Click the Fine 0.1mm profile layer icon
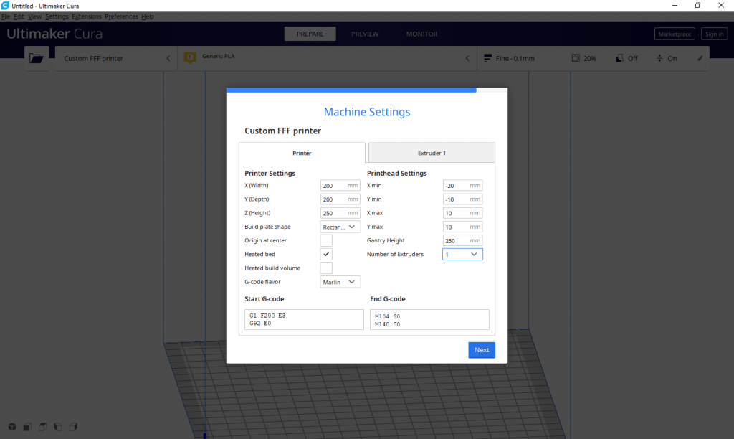The width and height of the screenshot is (734, 439). click(487, 58)
